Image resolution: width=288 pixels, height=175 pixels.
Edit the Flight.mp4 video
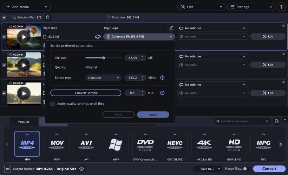[x=268, y=37]
